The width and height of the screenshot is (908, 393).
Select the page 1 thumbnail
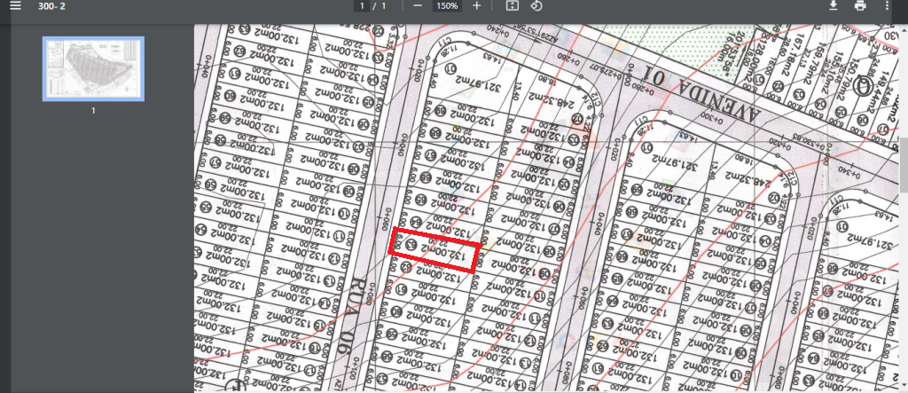93,69
